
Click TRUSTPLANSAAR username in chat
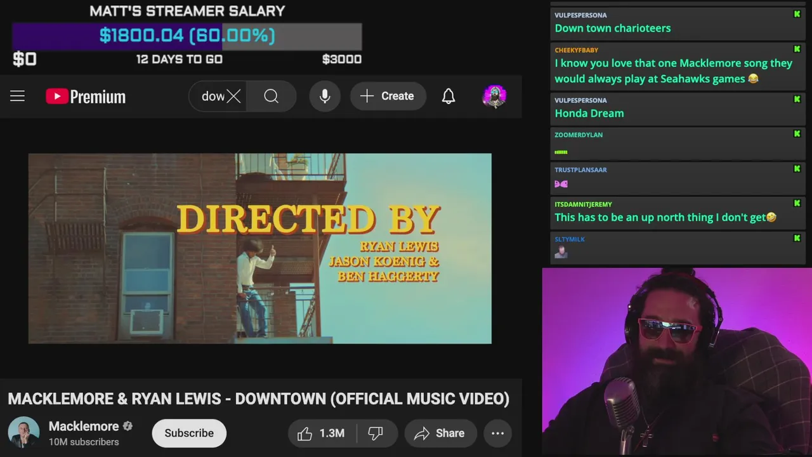(580, 169)
